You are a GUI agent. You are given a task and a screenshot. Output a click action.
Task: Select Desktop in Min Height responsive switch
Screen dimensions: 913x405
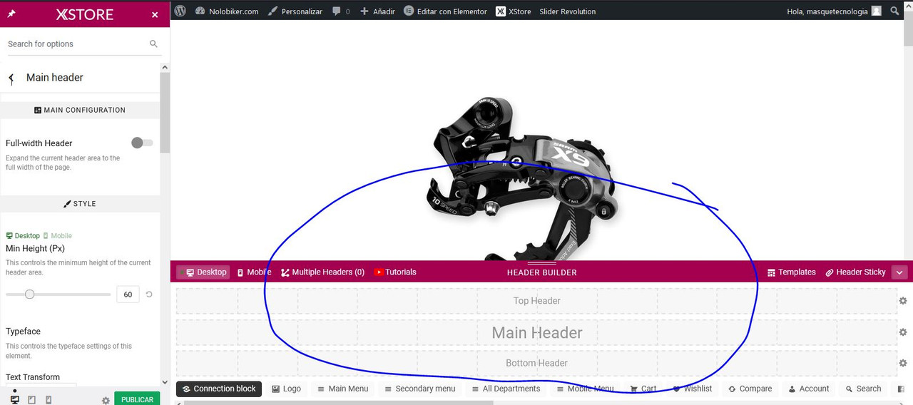click(x=23, y=236)
